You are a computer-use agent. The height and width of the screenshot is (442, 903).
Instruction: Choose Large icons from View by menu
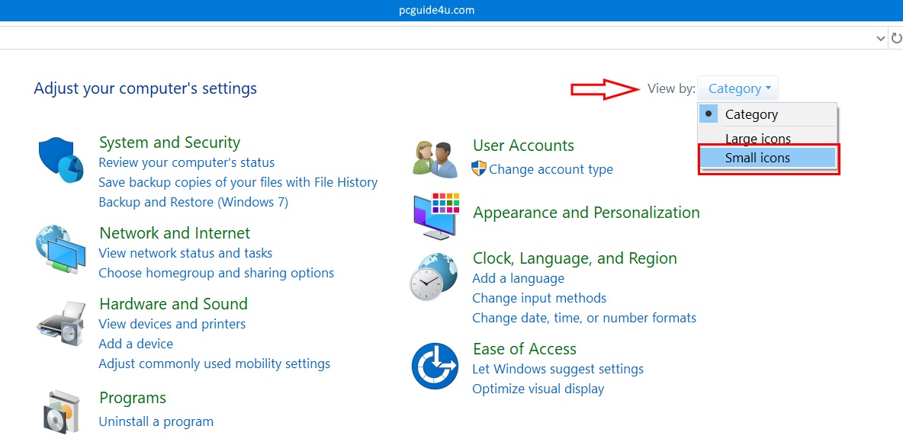[757, 139]
